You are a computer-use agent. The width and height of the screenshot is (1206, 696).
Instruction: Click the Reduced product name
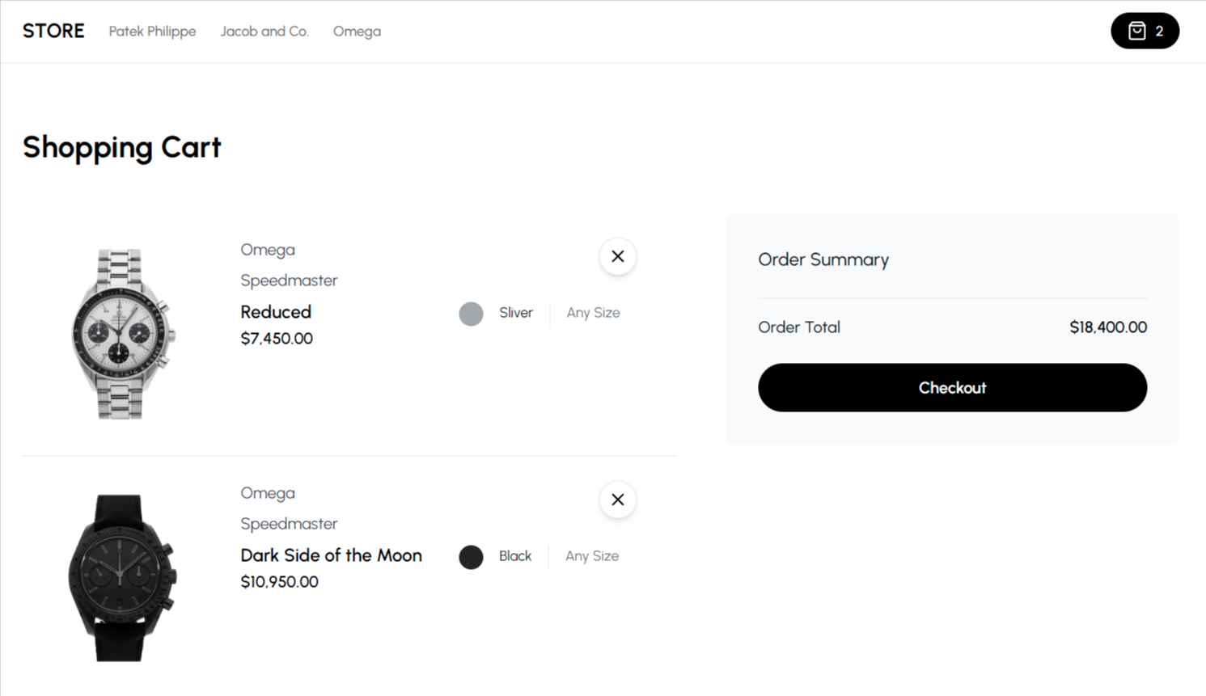(x=276, y=312)
